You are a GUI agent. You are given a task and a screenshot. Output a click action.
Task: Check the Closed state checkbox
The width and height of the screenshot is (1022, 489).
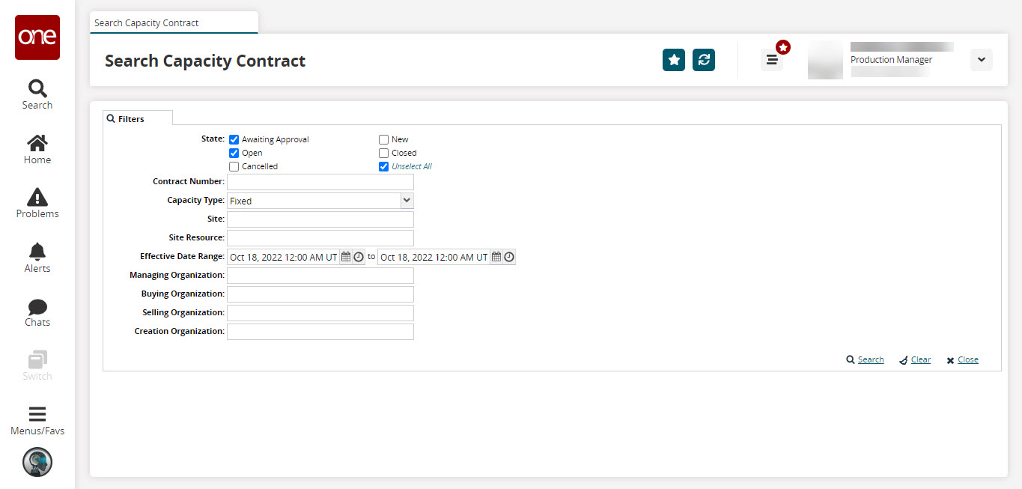click(x=384, y=153)
